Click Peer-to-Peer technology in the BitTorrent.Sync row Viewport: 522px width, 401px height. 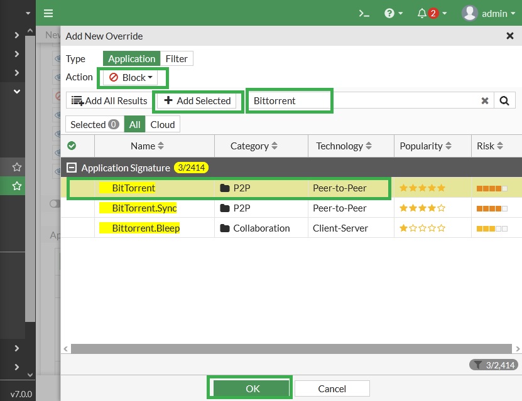pyautogui.click(x=340, y=208)
